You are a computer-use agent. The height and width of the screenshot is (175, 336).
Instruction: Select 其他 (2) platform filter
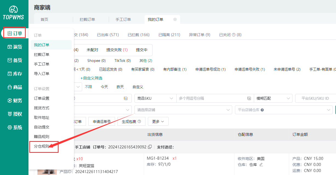pos(146,61)
